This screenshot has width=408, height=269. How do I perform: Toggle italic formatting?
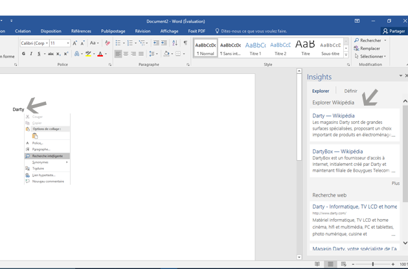coord(31,54)
